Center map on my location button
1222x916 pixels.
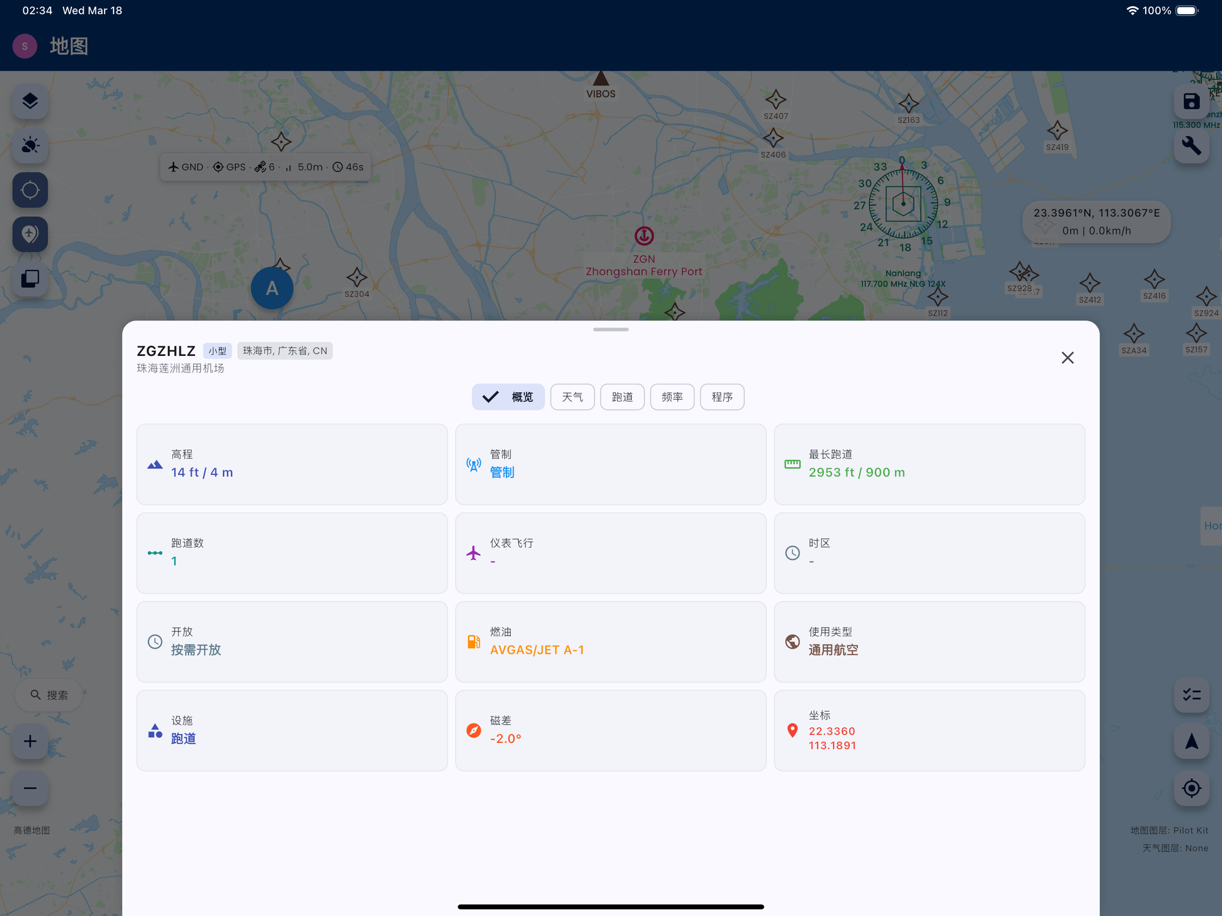1191,788
